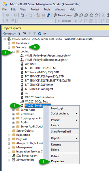The width and height of the screenshot is (109, 171).
Task: Expand the Audits folder
Action: coord(14,123)
